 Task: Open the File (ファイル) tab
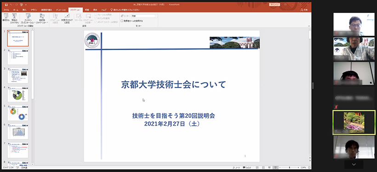coord(6,10)
